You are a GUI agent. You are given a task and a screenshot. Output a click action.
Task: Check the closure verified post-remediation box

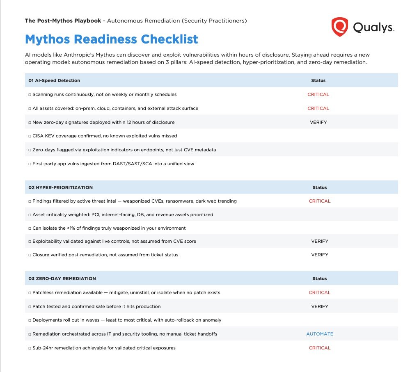pyautogui.click(x=30, y=255)
